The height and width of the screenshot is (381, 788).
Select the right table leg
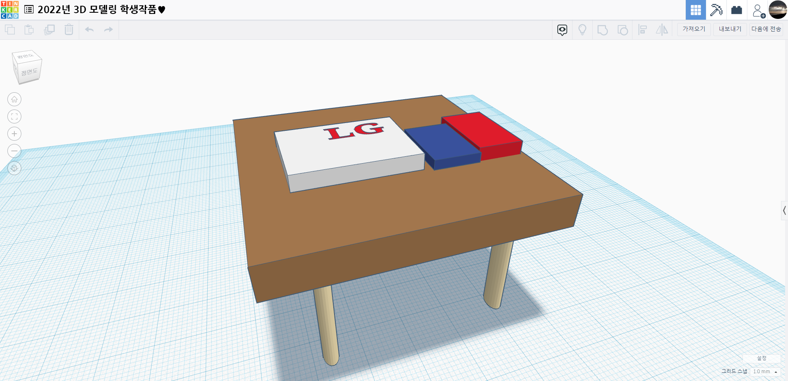(x=499, y=275)
